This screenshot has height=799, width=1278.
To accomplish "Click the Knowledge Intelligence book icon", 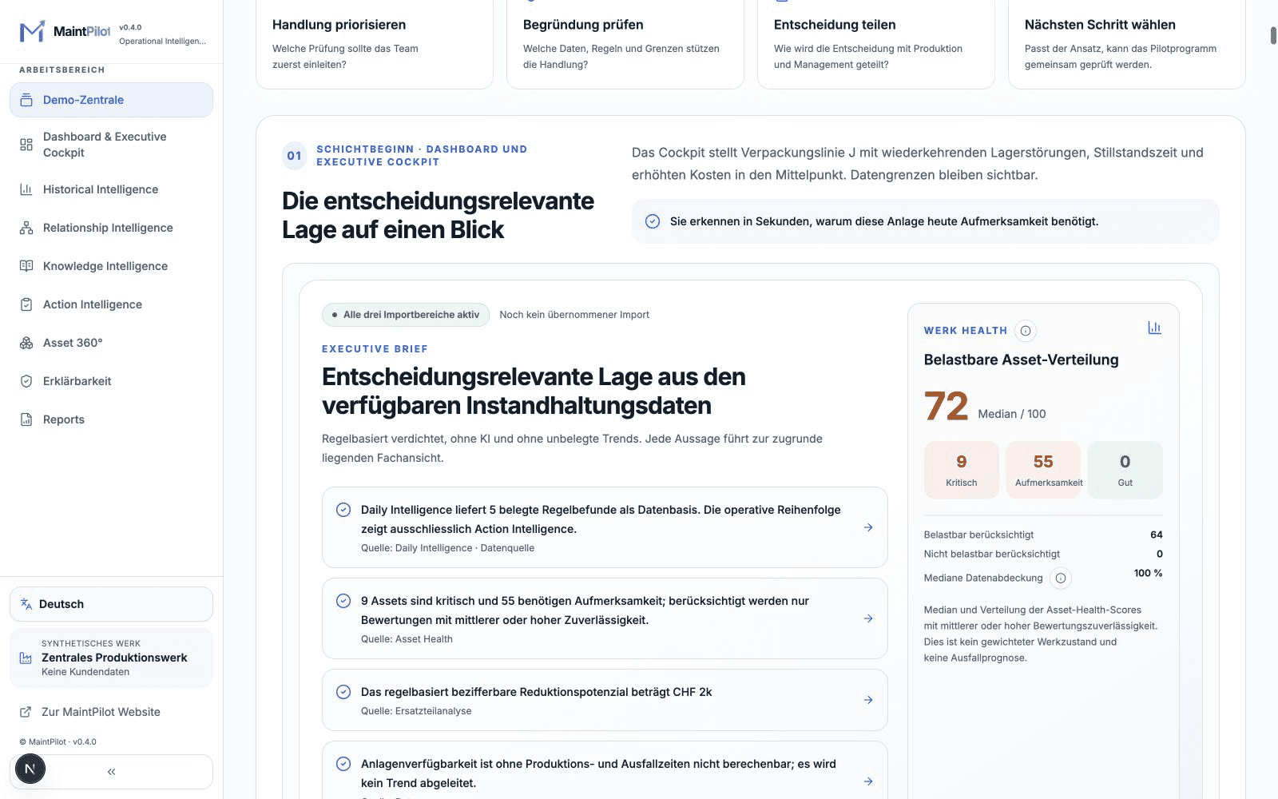I will pos(26,266).
